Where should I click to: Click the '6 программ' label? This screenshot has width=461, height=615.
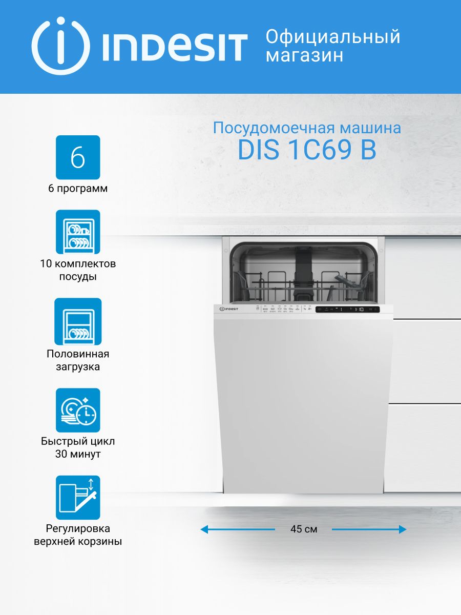[x=78, y=189]
